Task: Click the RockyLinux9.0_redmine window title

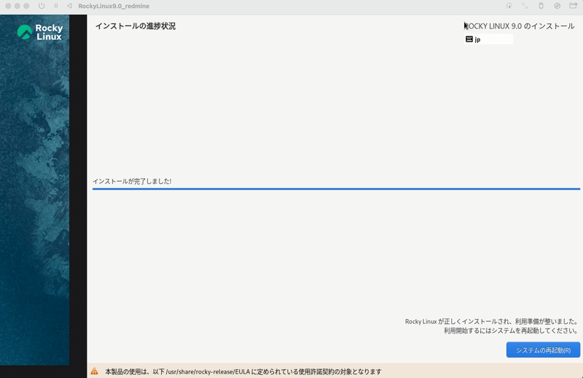Action: coord(114,6)
